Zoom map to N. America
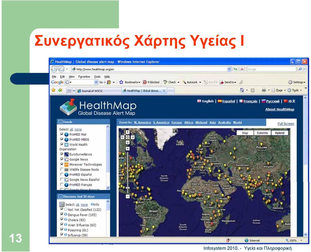The width and height of the screenshot is (311, 252). point(143,122)
